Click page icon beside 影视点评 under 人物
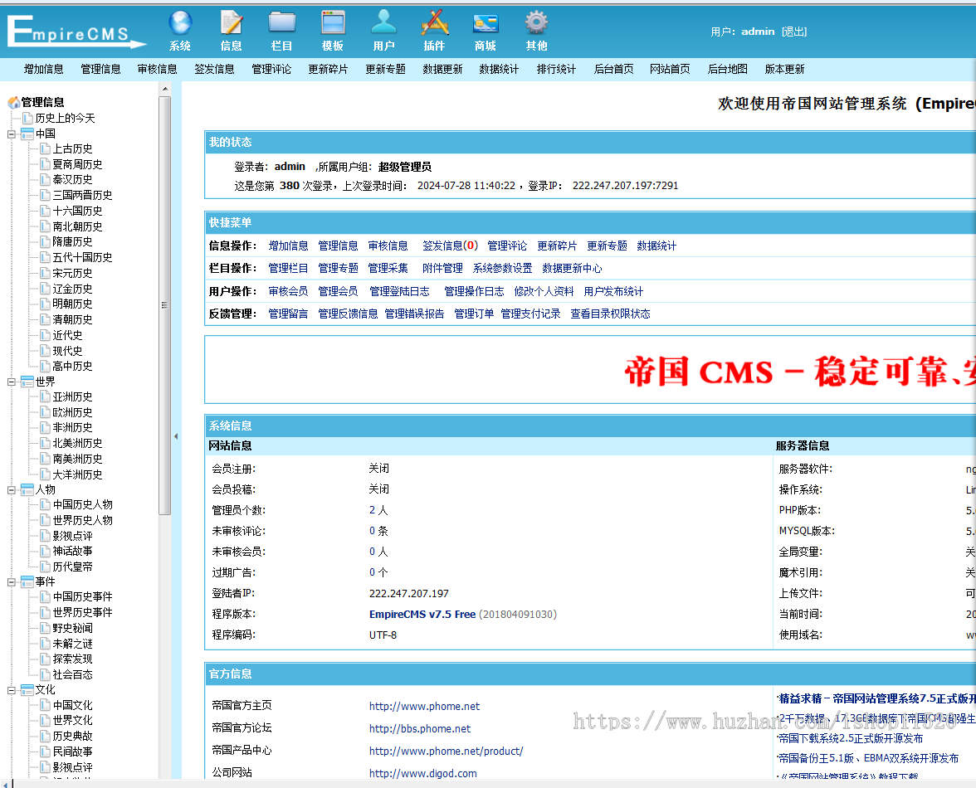The image size is (976, 788). tap(46, 536)
